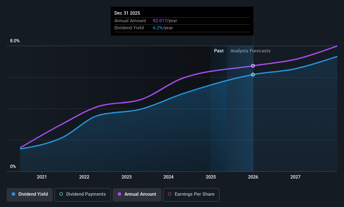Click the 2021 x-axis label

coord(41,177)
